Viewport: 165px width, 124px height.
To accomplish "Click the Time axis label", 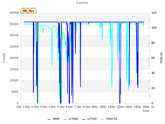I will pos(146,111).
